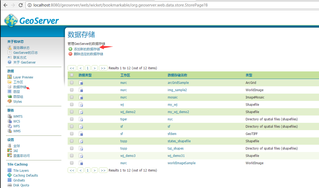
Task: Click raster store icon in arcGridSample row
Action: 81,83
